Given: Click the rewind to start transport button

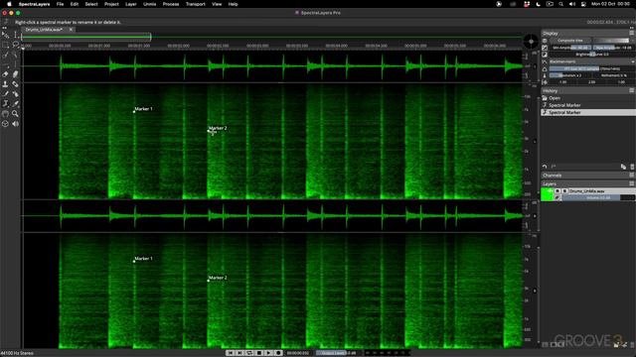Looking at the screenshot, I should pyautogui.click(x=230, y=353).
